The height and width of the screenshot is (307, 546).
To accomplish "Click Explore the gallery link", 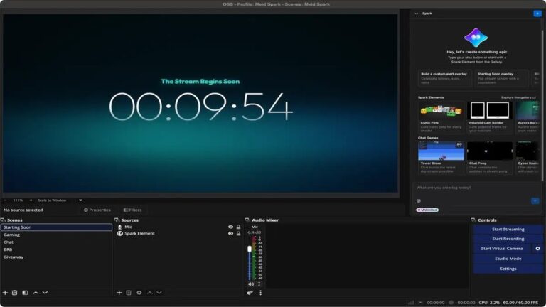I will [518, 97].
